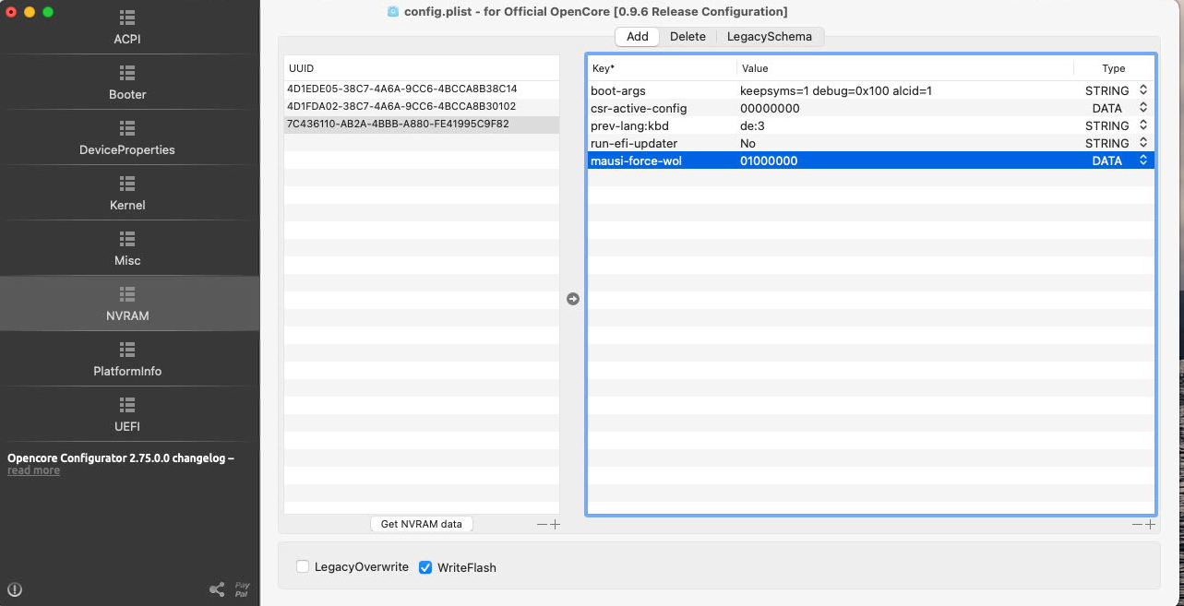Open type dropdown for mausi-force-wol row

1143,160
